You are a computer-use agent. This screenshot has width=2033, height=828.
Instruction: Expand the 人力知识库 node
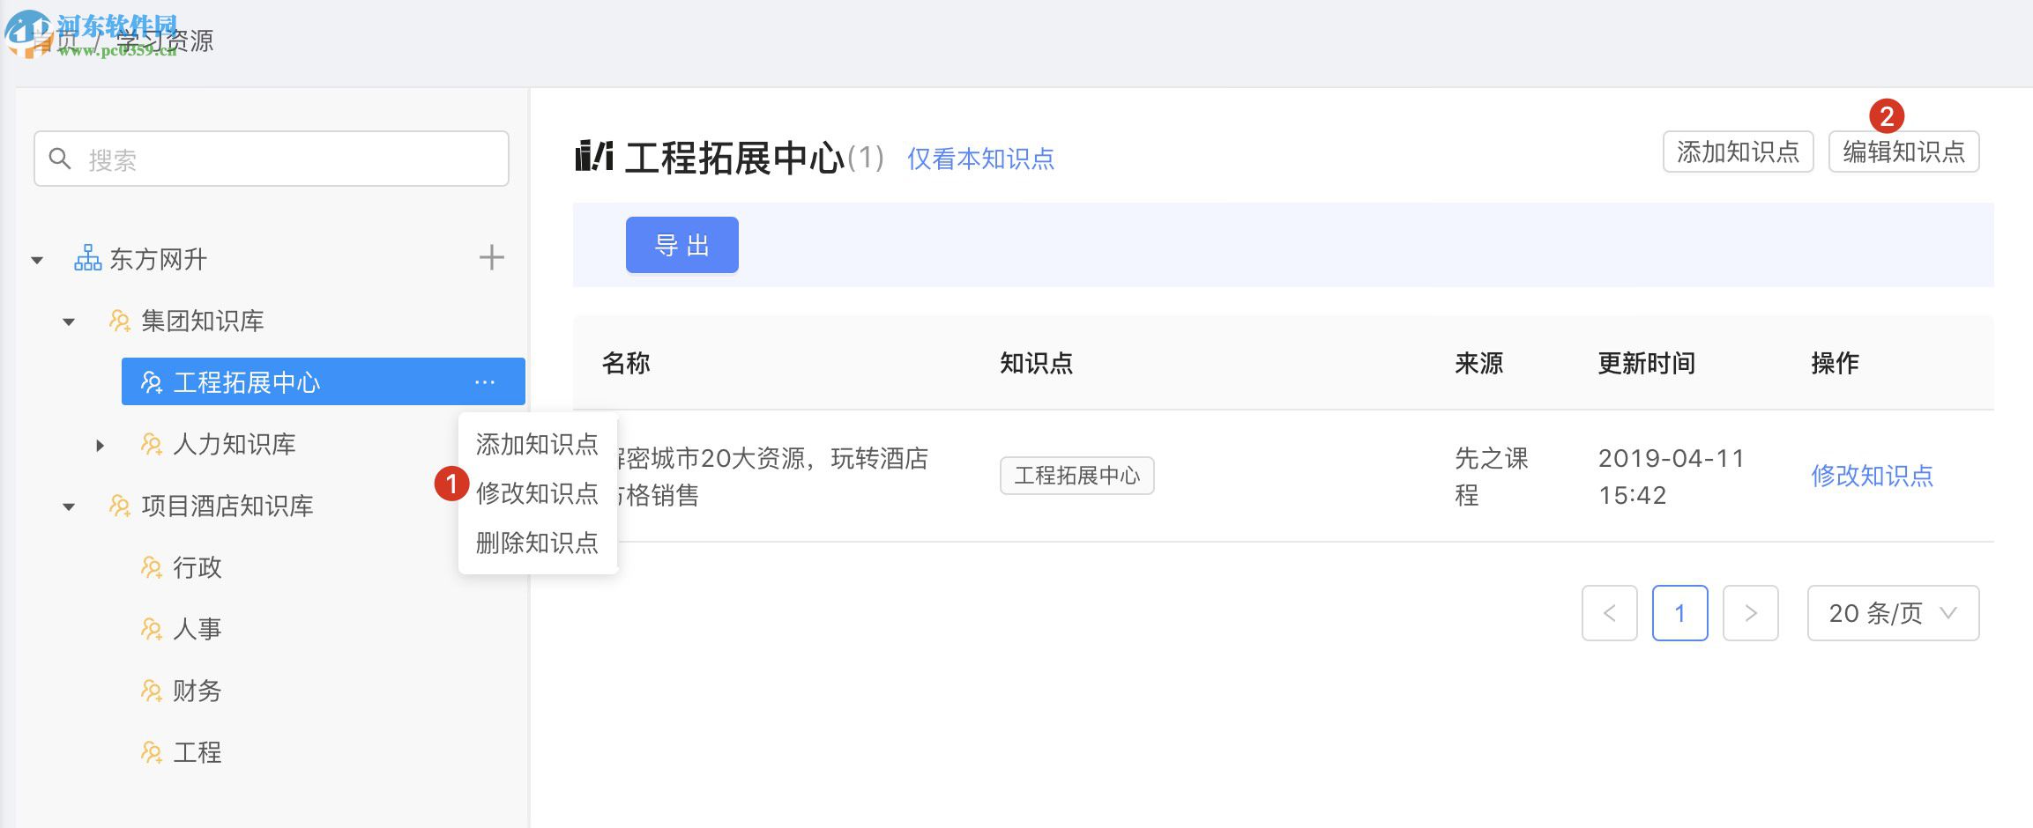pyautogui.click(x=100, y=445)
